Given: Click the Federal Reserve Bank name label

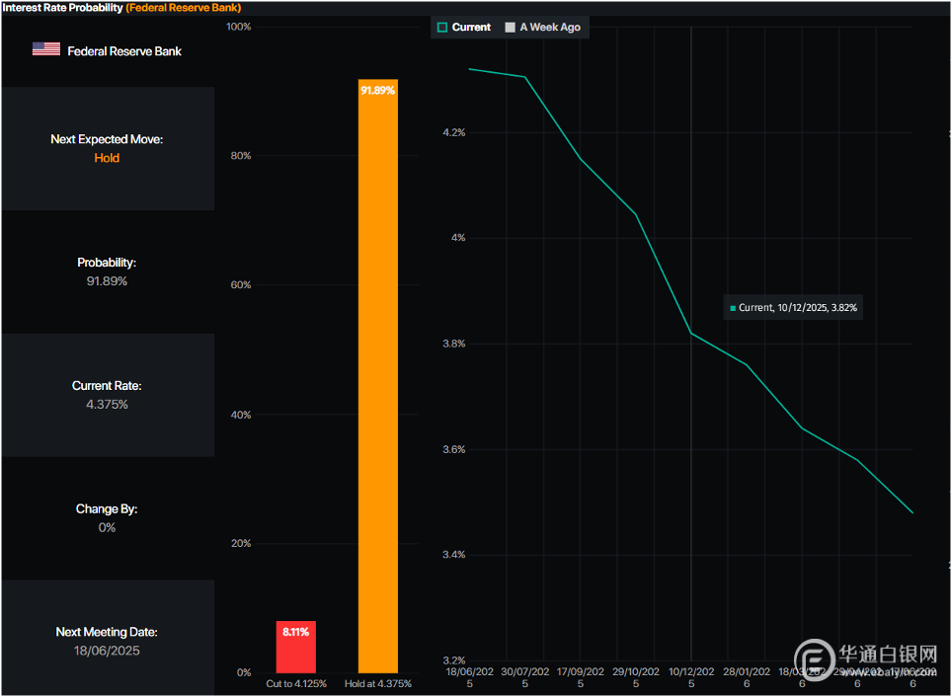Looking at the screenshot, I should coord(124,50).
